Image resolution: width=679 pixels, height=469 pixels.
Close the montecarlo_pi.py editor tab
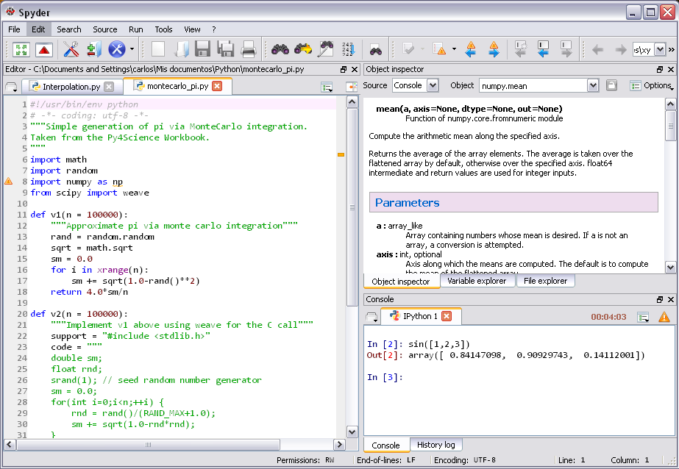pyautogui.click(x=217, y=86)
